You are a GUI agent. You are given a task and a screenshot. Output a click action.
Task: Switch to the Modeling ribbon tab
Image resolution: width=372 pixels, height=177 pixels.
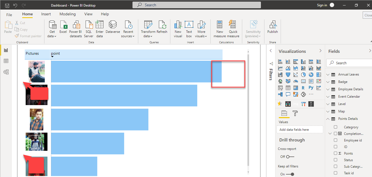pyautogui.click(x=67, y=14)
